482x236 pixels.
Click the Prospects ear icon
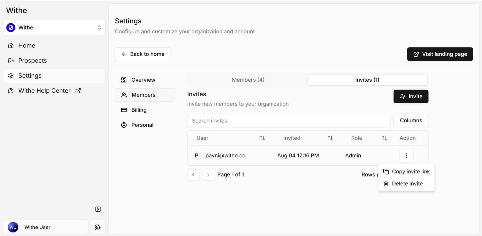[11, 61]
